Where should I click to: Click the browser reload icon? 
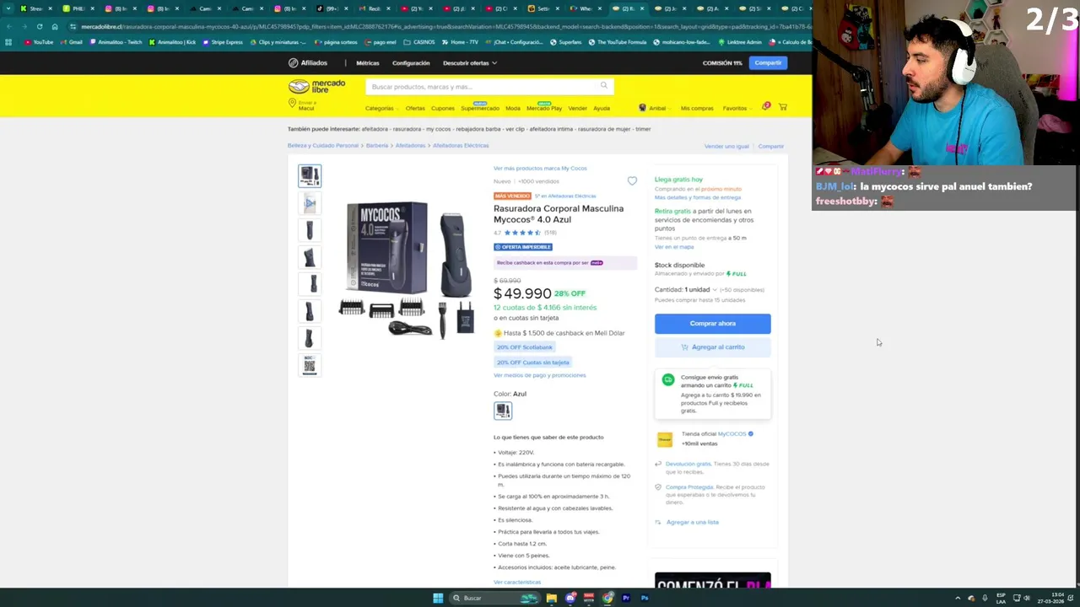point(39,27)
